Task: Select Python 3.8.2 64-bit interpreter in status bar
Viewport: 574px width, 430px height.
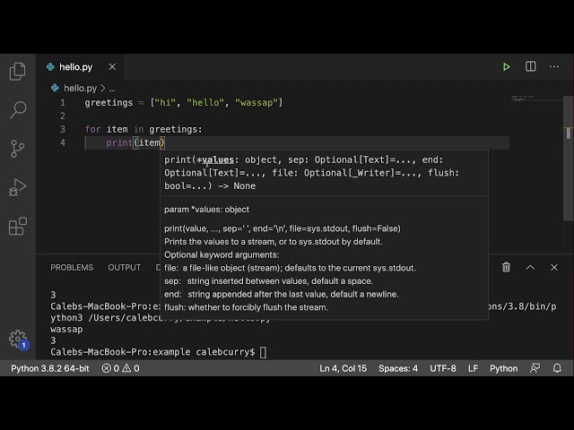Action: (50, 368)
